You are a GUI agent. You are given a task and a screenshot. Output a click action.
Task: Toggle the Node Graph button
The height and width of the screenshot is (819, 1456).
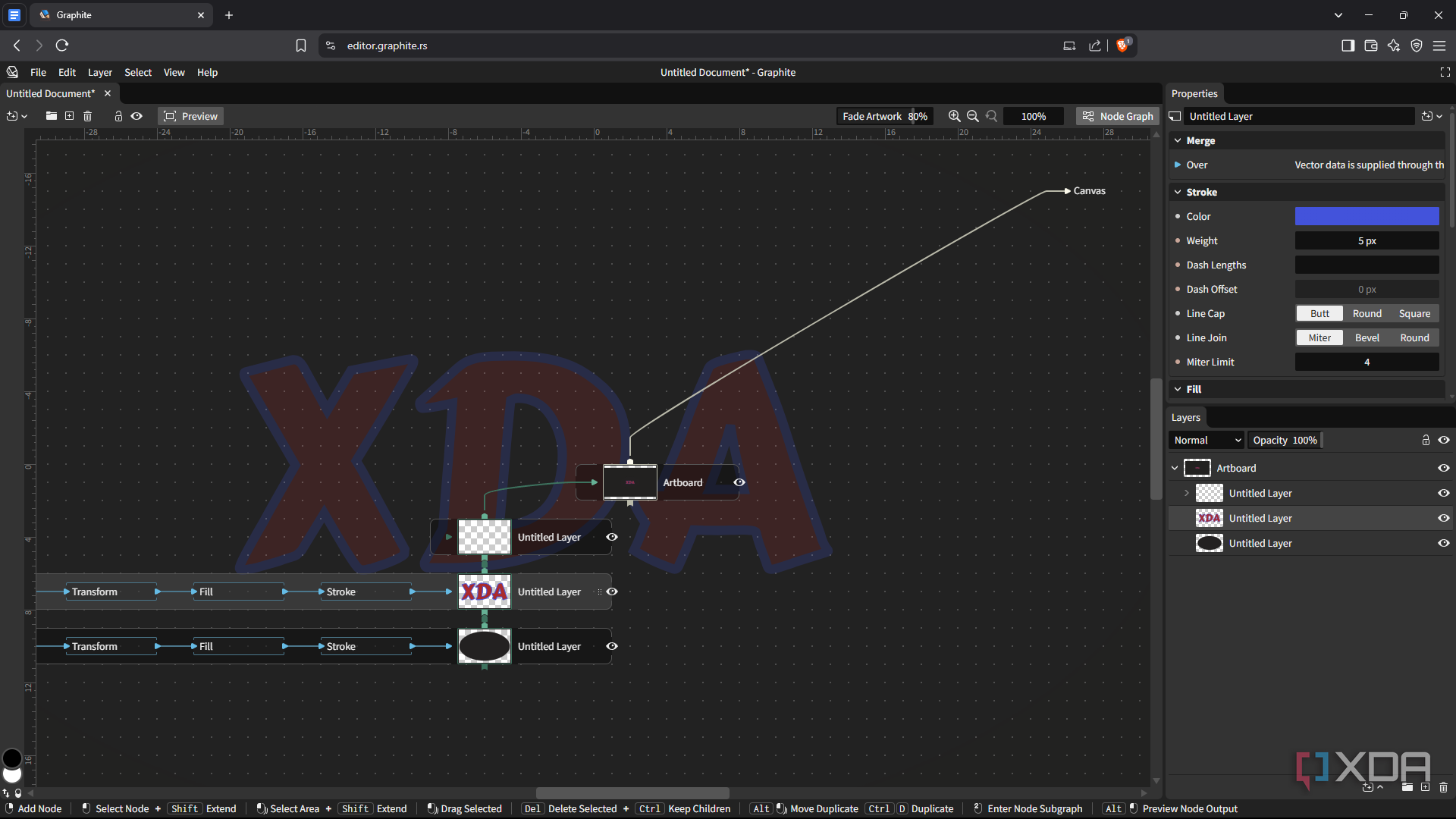point(1117,116)
